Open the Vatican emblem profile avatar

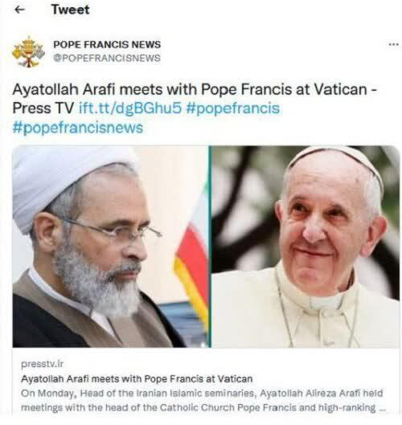click(x=28, y=51)
